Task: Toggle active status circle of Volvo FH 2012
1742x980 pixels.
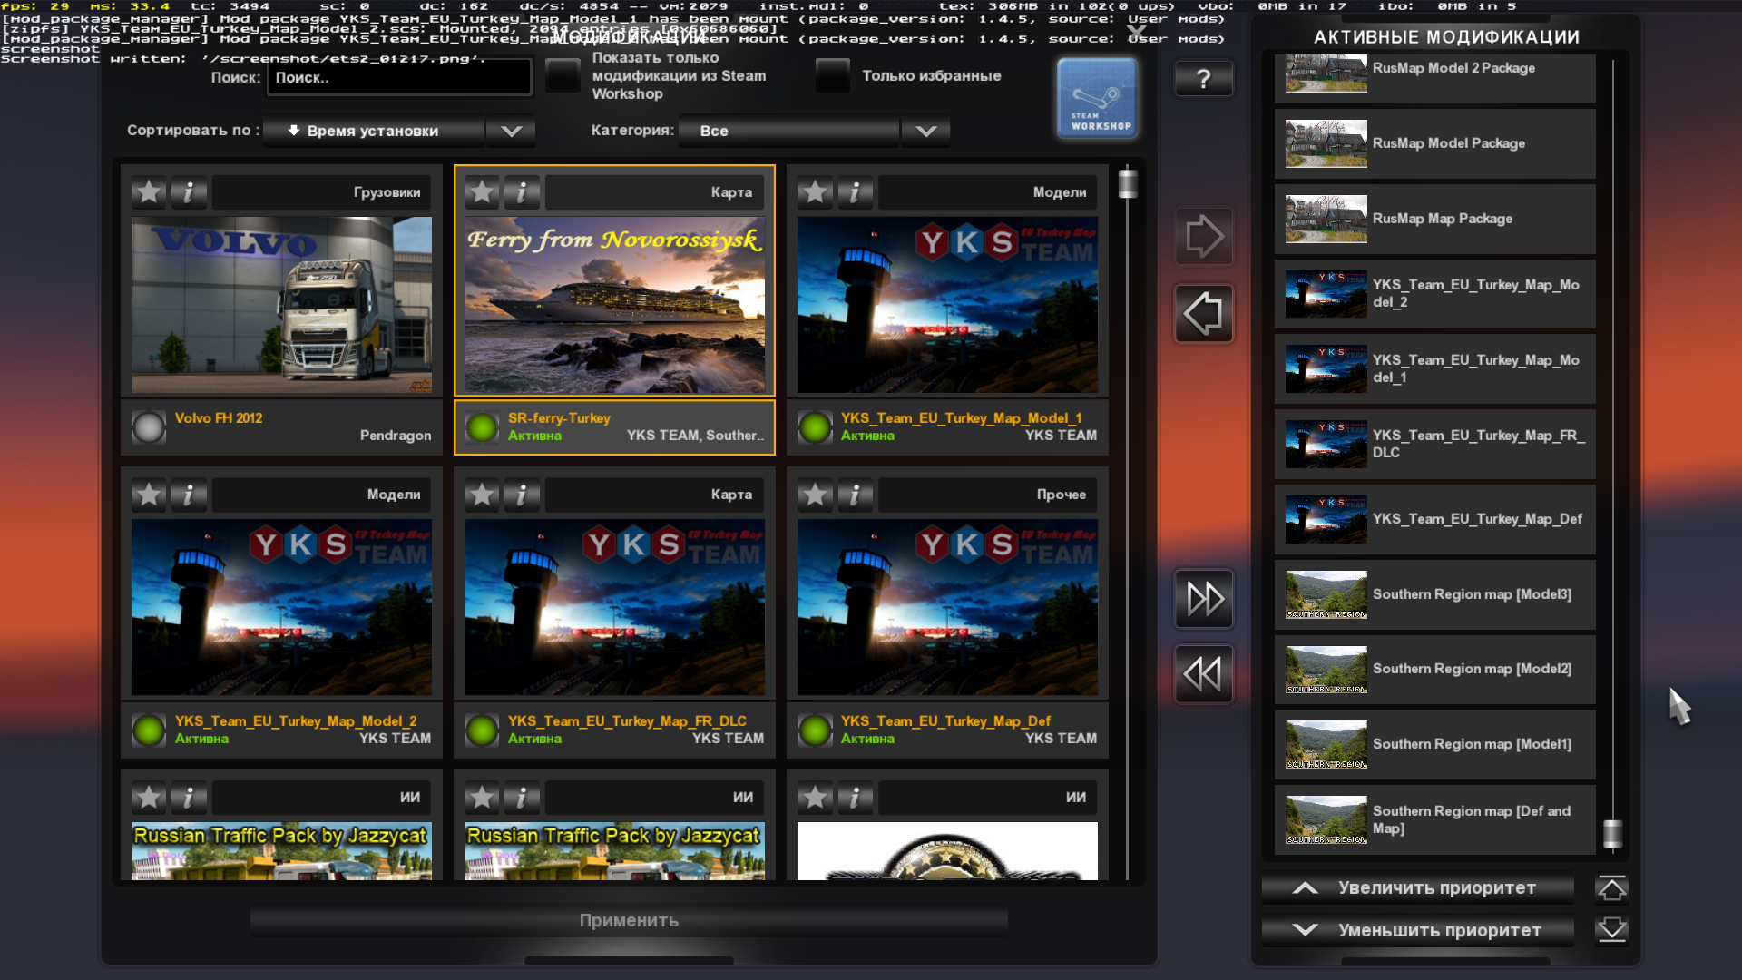Action: point(149,427)
